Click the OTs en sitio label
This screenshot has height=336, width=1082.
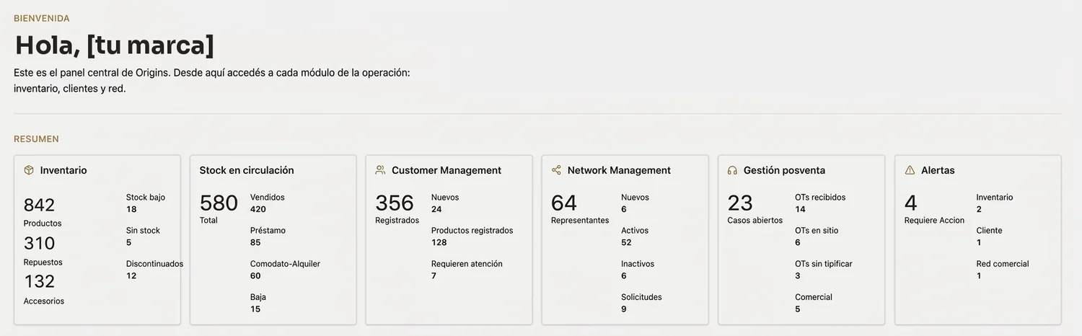click(x=817, y=231)
